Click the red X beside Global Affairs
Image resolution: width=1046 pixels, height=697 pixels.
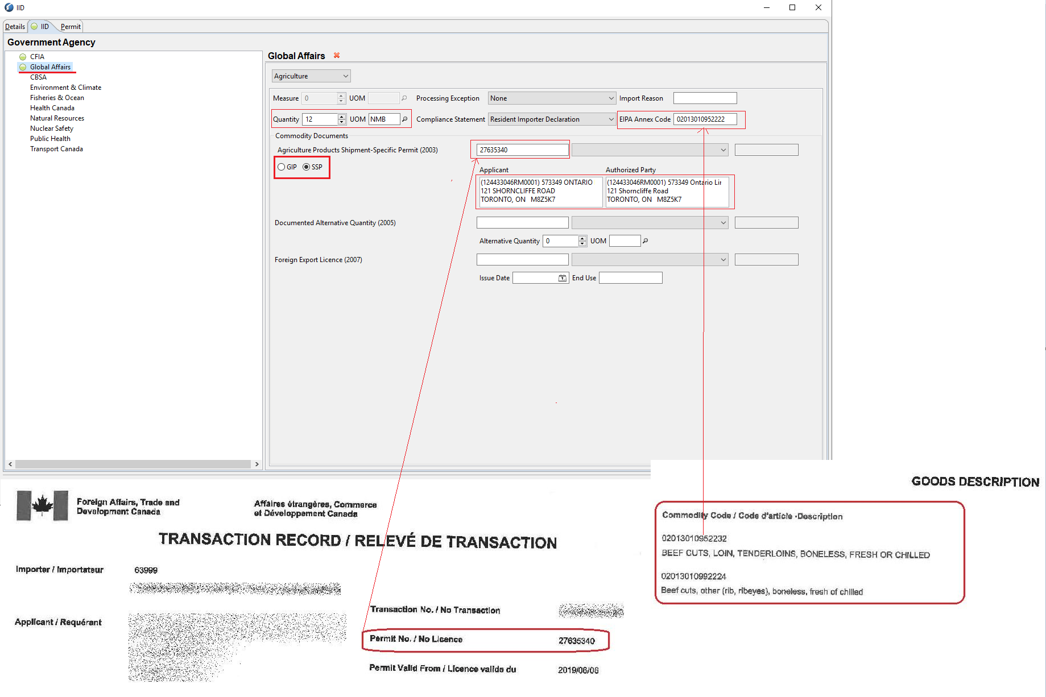pyautogui.click(x=337, y=55)
